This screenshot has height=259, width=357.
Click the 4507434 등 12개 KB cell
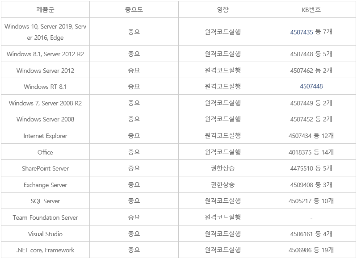pyautogui.click(x=311, y=136)
